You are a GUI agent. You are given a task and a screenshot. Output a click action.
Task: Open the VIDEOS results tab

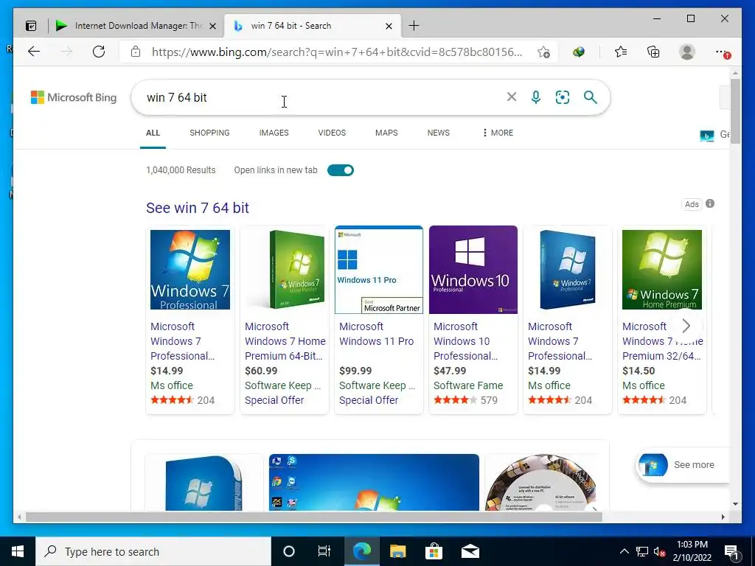(x=332, y=133)
